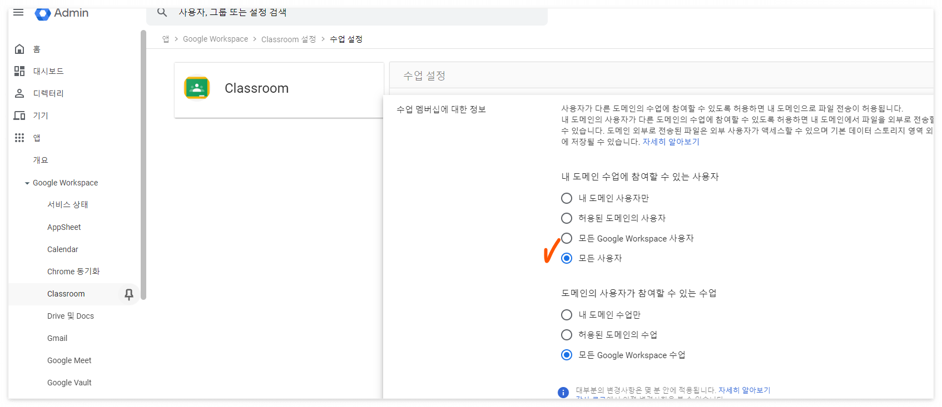
Task: Click the Google Admin logo
Action: [x=62, y=13]
